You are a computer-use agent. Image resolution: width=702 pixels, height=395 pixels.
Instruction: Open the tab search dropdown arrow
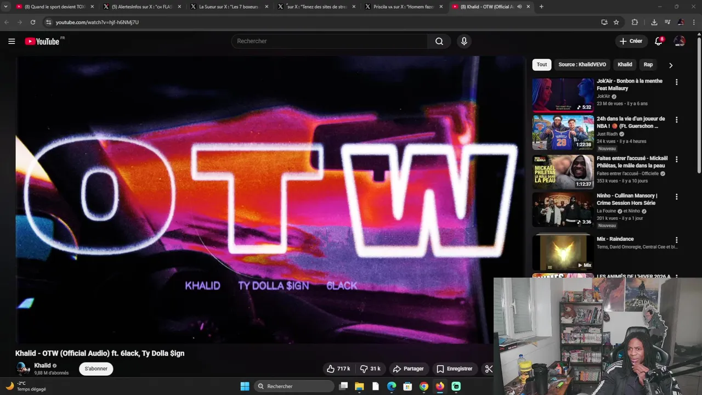click(5, 7)
